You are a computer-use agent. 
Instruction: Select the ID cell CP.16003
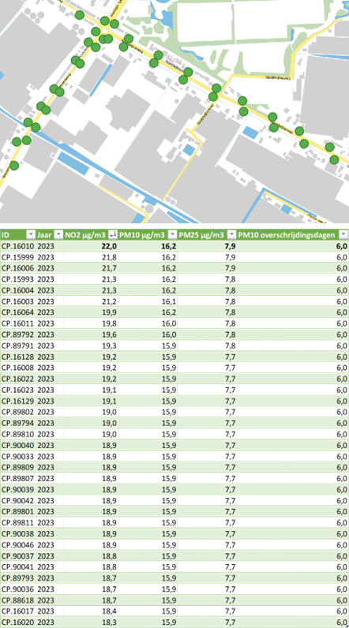point(18,301)
